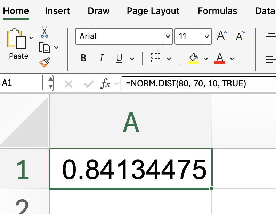The width and height of the screenshot is (276, 214).
Task: Click the Cut scissors icon
Action: coord(44,32)
